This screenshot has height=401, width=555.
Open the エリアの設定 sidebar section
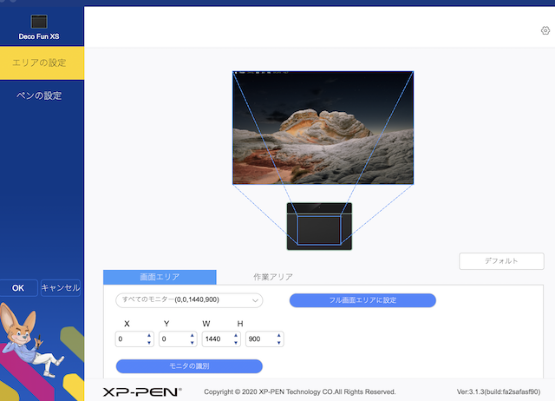pos(42,62)
